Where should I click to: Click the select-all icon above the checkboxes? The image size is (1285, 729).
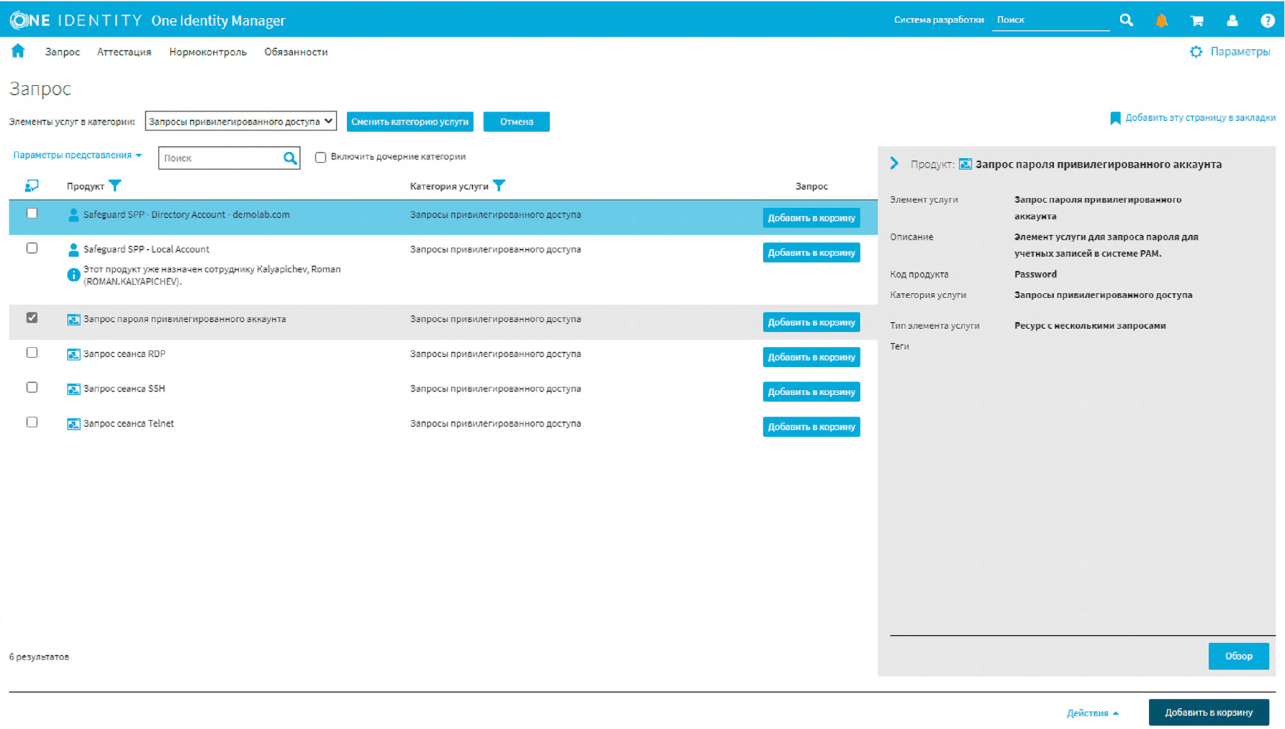click(x=31, y=186)
